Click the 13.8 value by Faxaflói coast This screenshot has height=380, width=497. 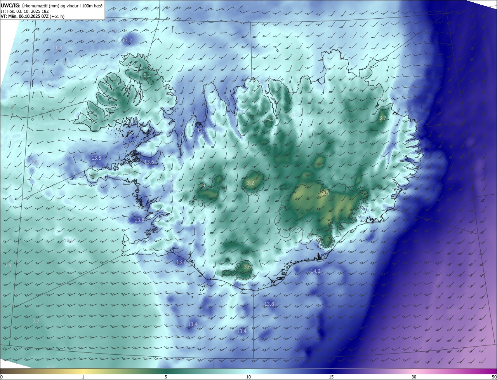point(139,220)
